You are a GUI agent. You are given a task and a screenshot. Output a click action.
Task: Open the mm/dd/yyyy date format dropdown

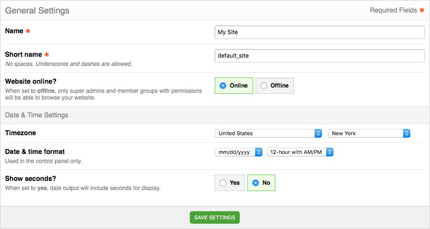[x=238, y=152]
